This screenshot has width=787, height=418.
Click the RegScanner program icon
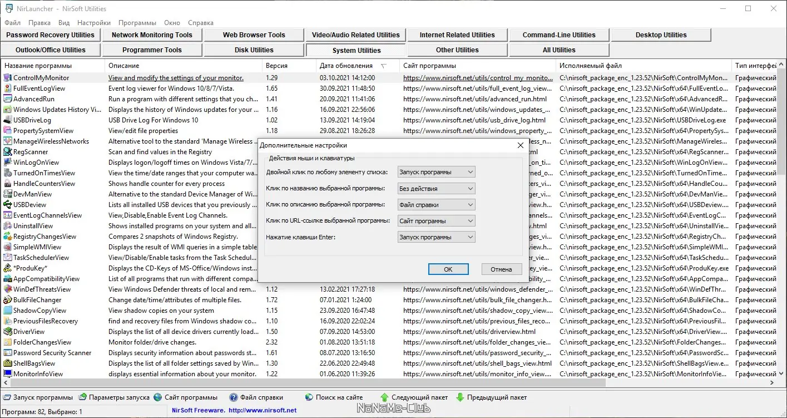coord(7,152)
